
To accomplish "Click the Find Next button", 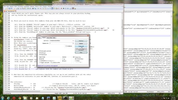I will [81, 41].
